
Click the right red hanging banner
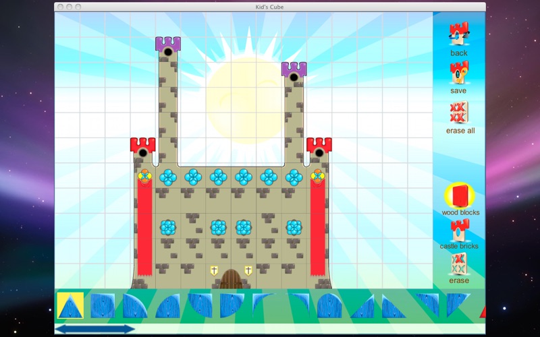[x=317, y=228]
